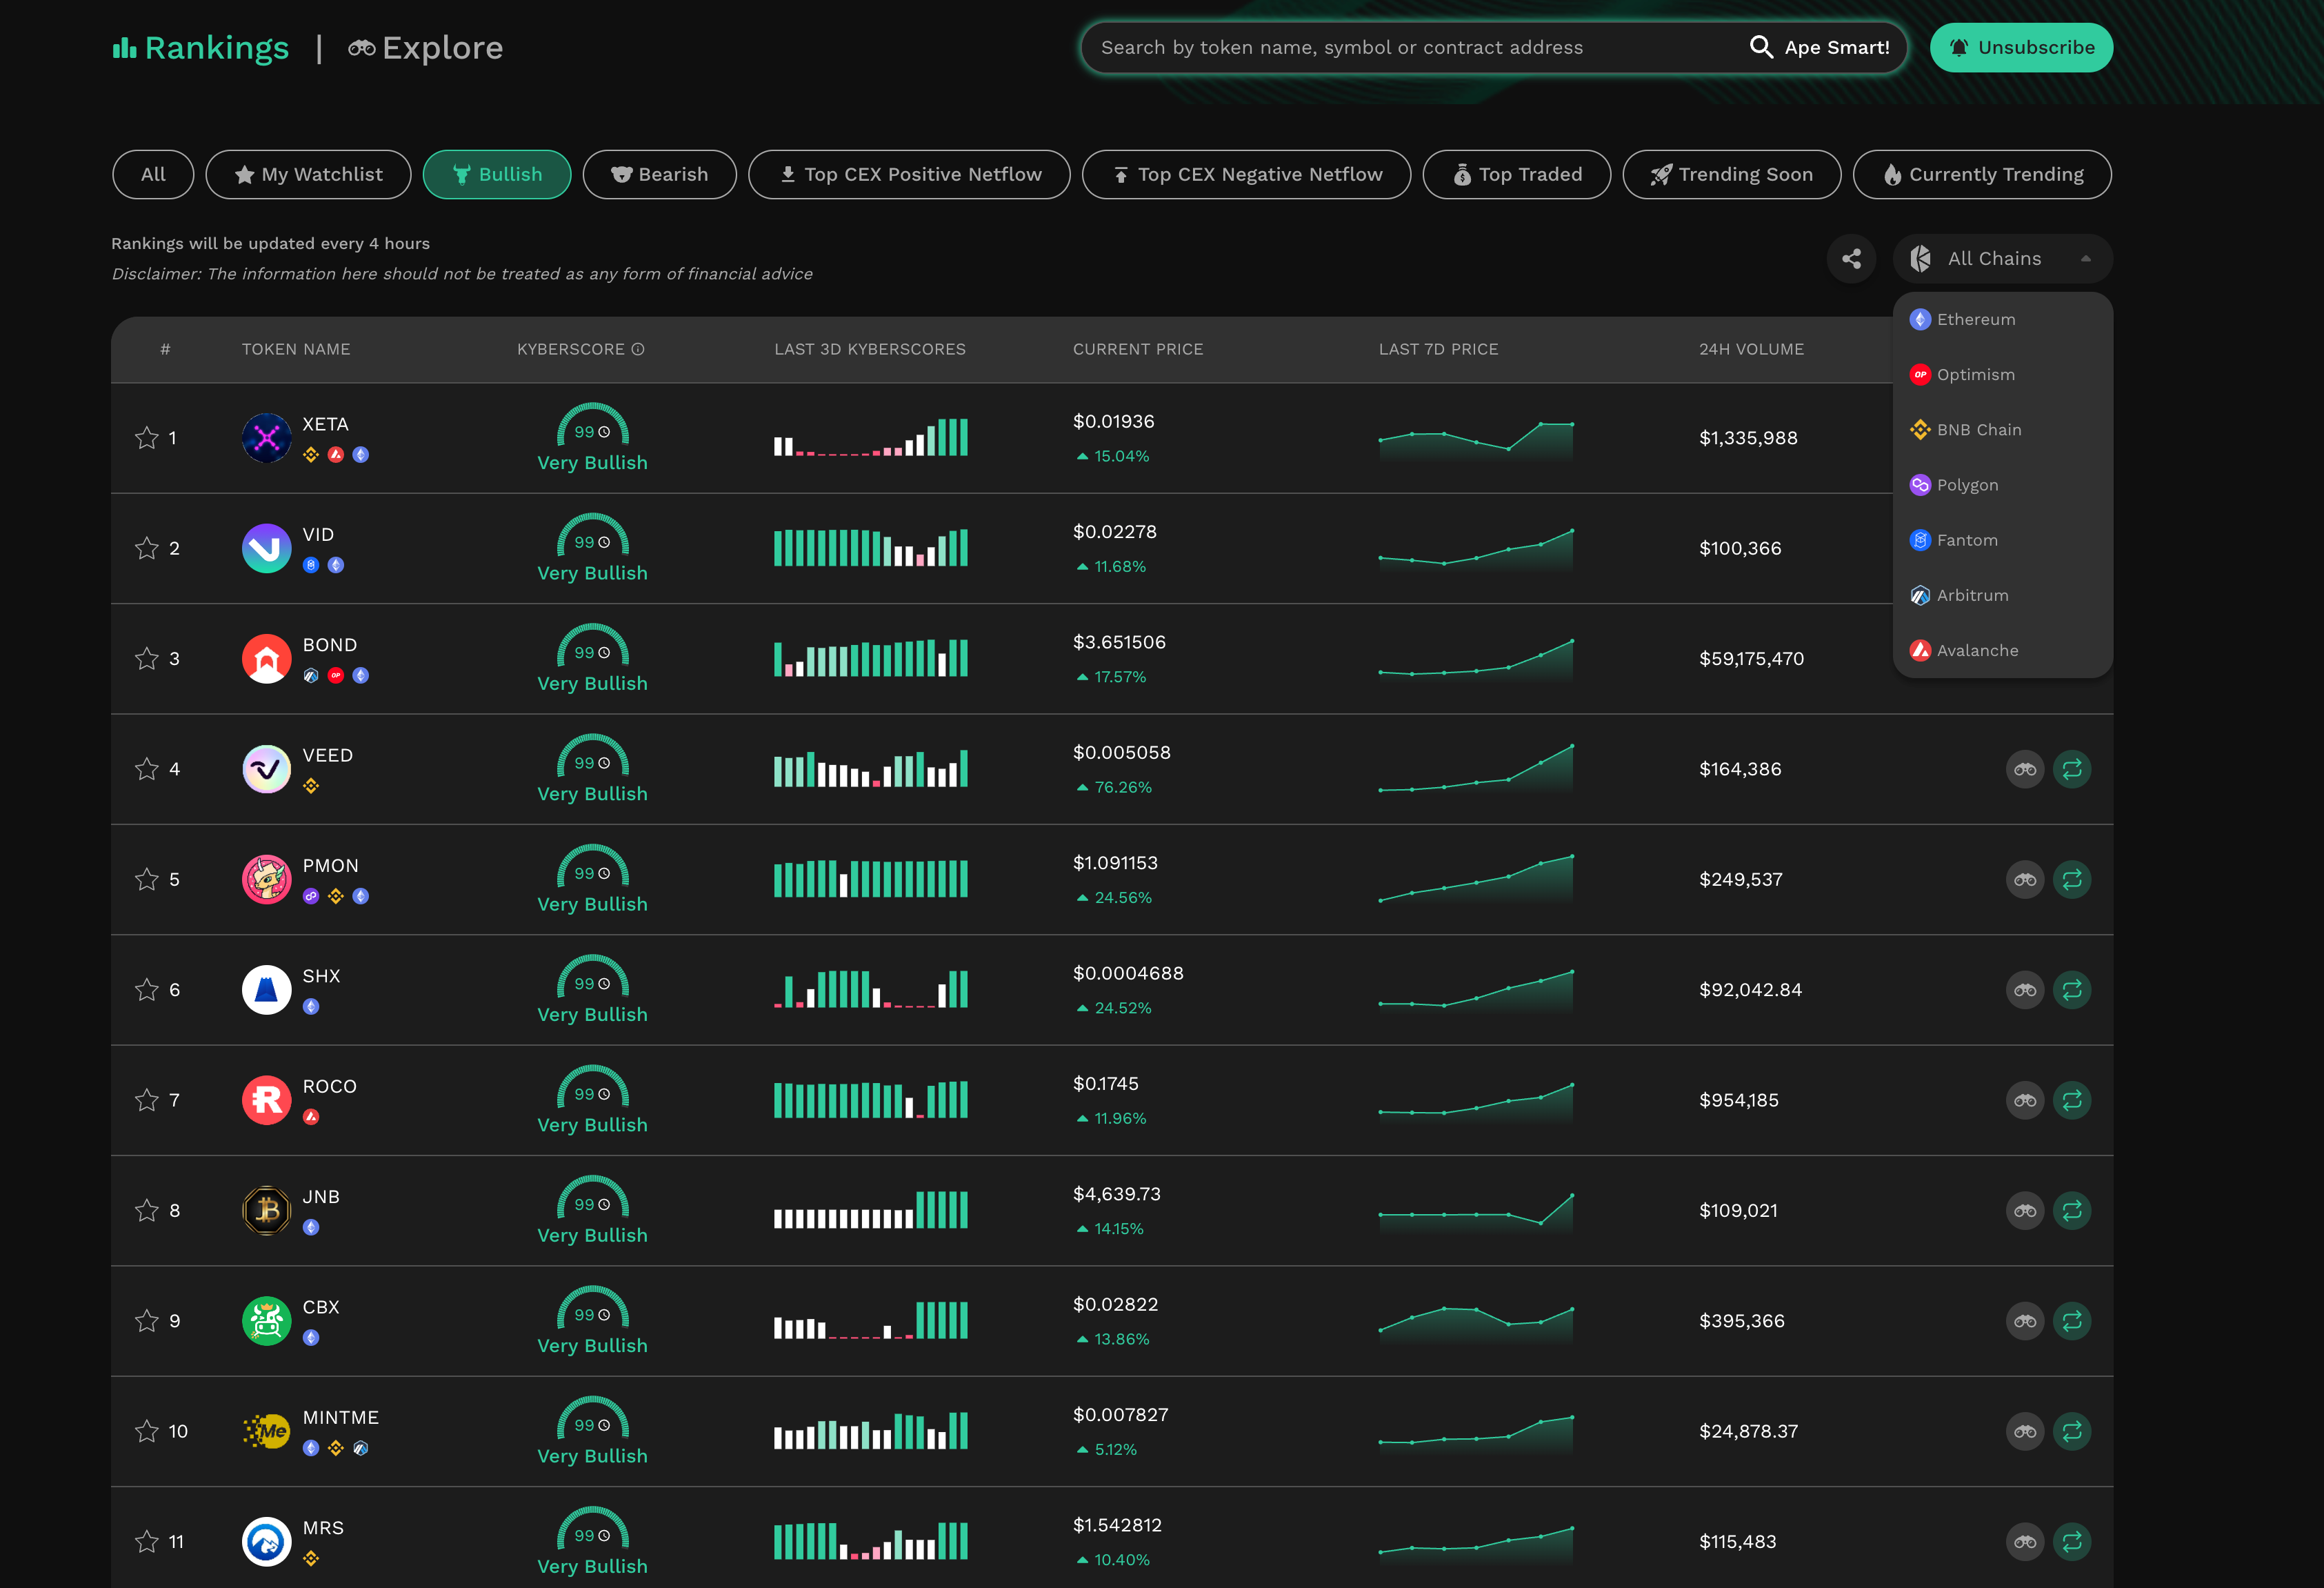Show Top CEX Positive Netflow
Screen dimensions: 2324x1588
(x=909, y=174)
